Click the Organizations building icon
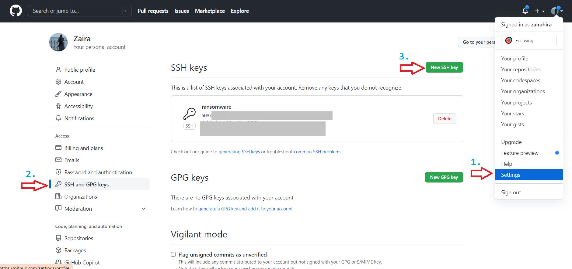Image resolution: width=572 pixels, height=269 pixels. coord(58,196)
